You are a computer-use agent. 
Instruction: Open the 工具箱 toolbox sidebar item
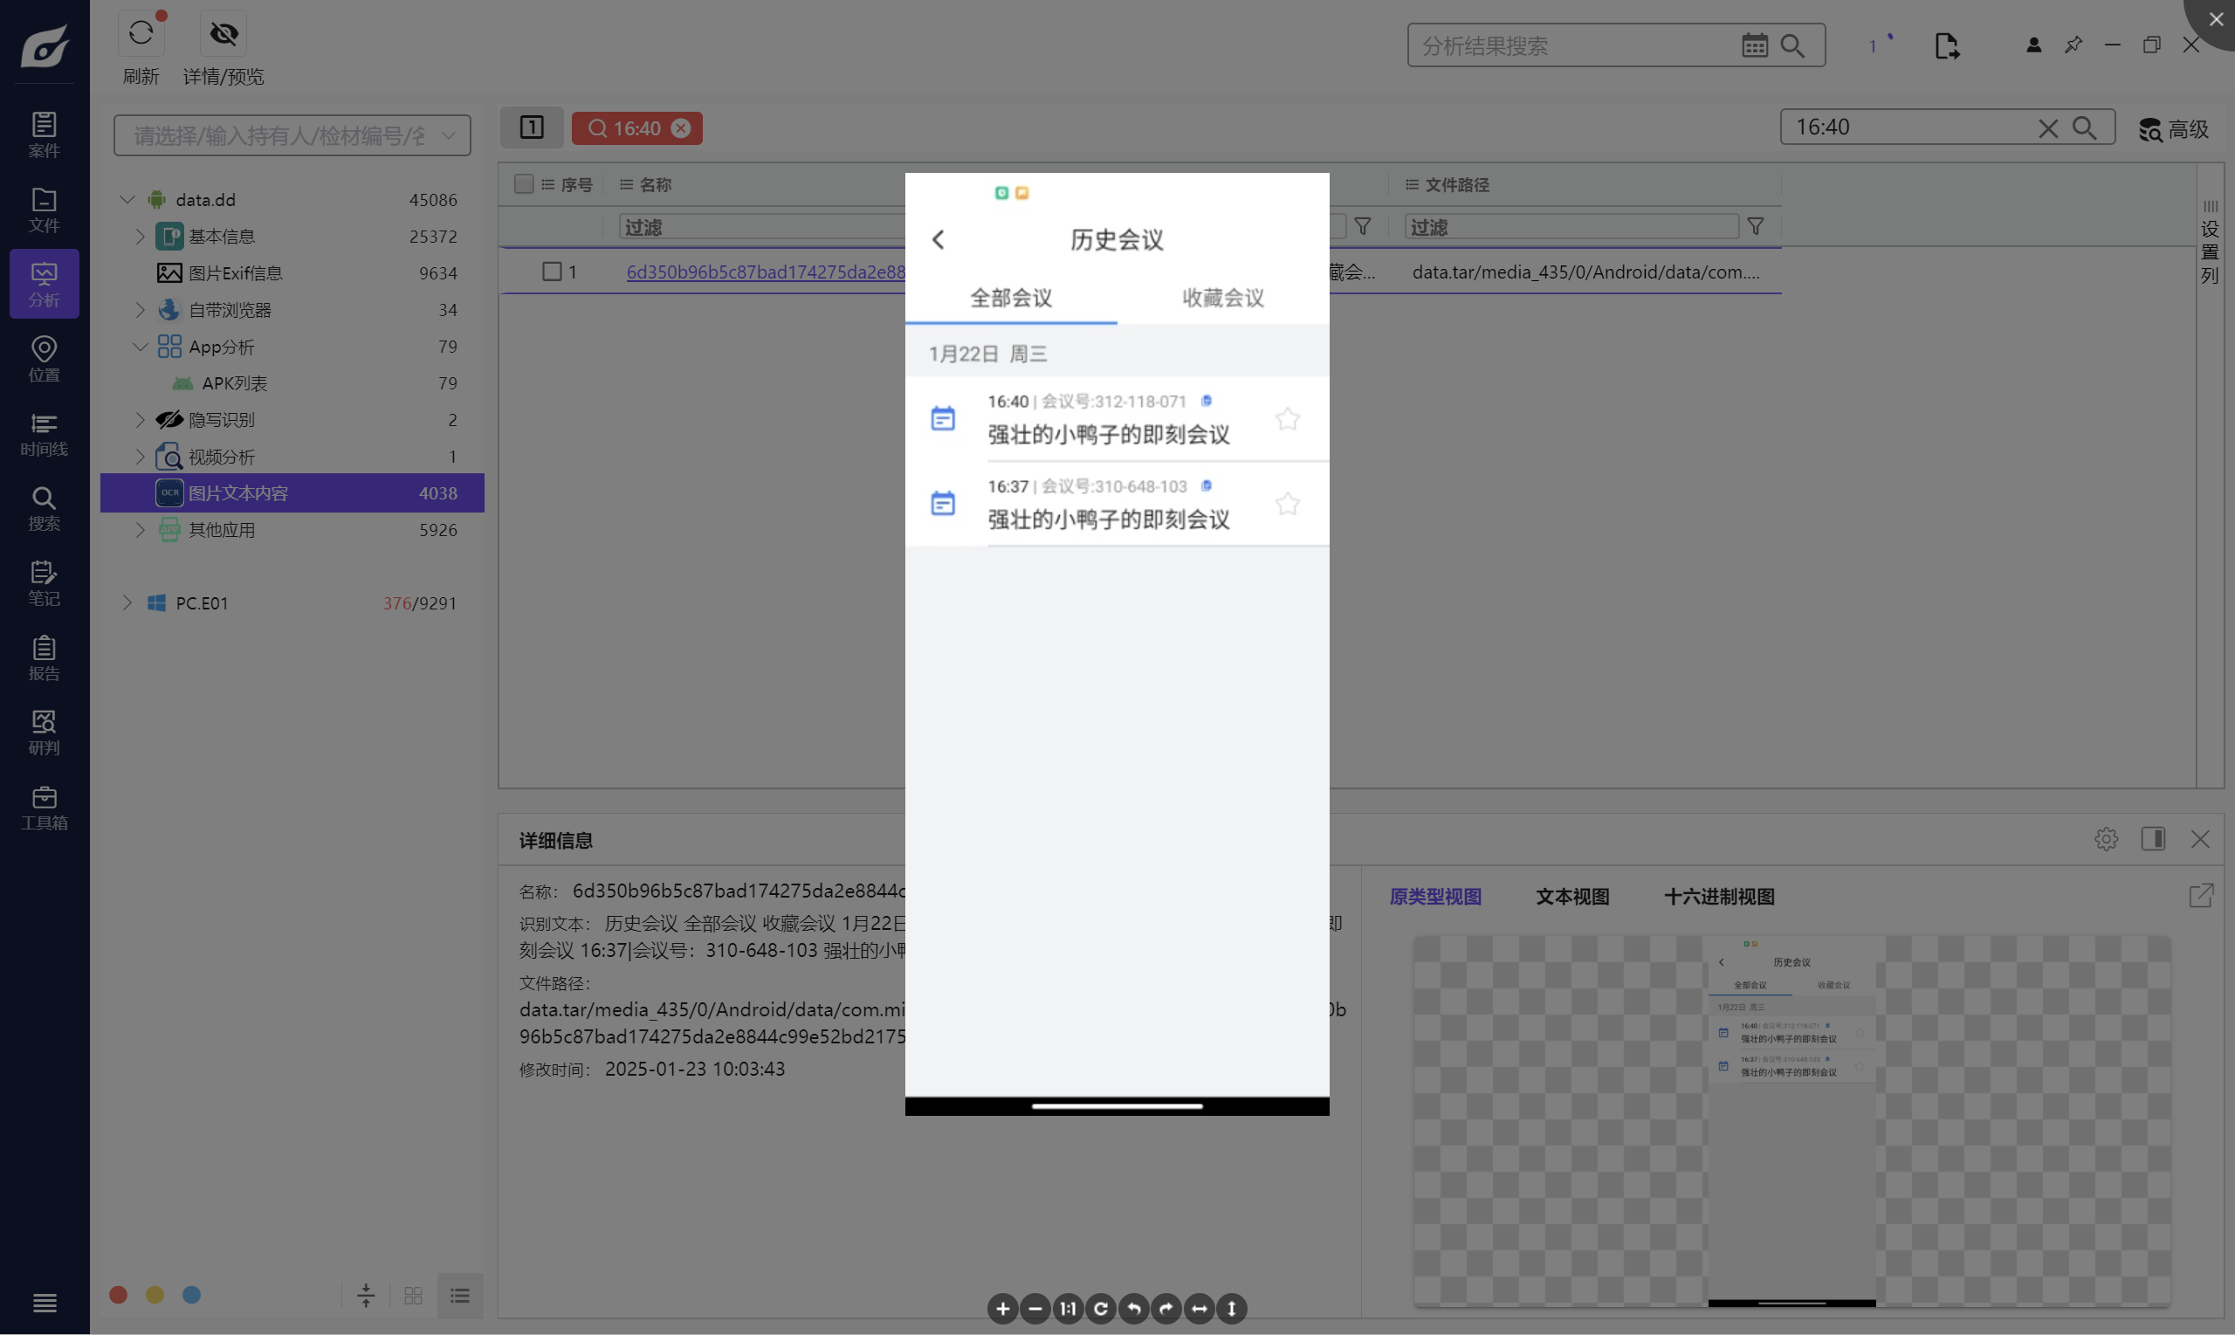pos(44,807)
